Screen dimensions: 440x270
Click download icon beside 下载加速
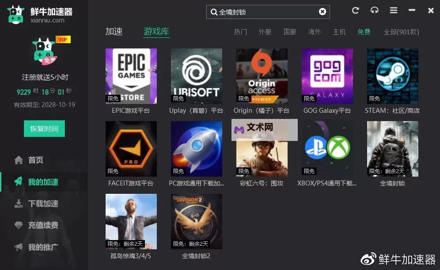point(19,203)
